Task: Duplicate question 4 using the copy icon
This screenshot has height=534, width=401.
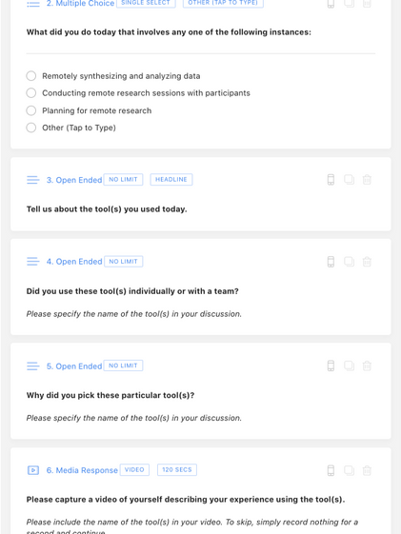Action: tap(349, 262)
